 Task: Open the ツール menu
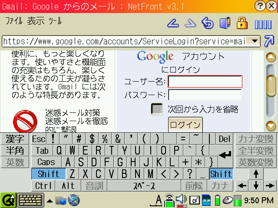55,21
